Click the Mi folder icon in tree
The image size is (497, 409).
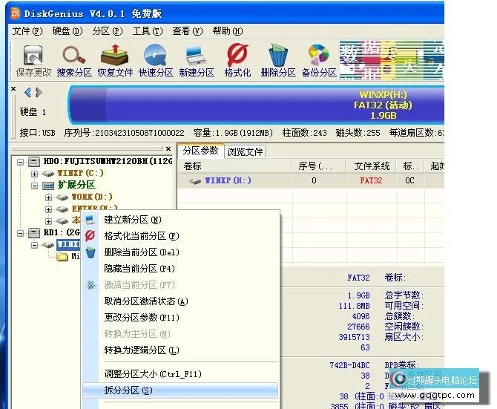pos(62,257)
